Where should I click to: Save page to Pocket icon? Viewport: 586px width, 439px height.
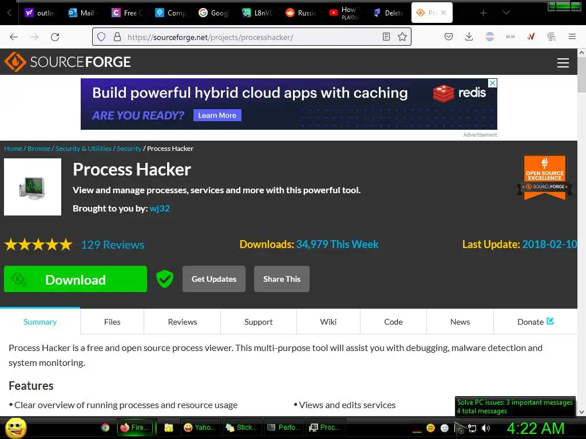449,37
